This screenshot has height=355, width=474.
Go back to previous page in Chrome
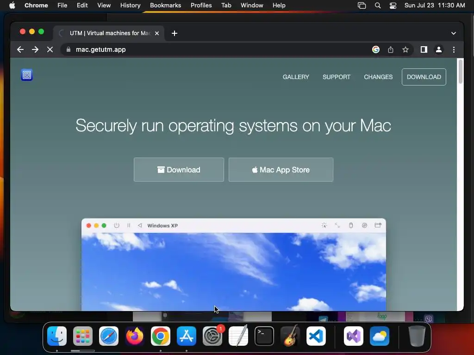coord(20,49)
